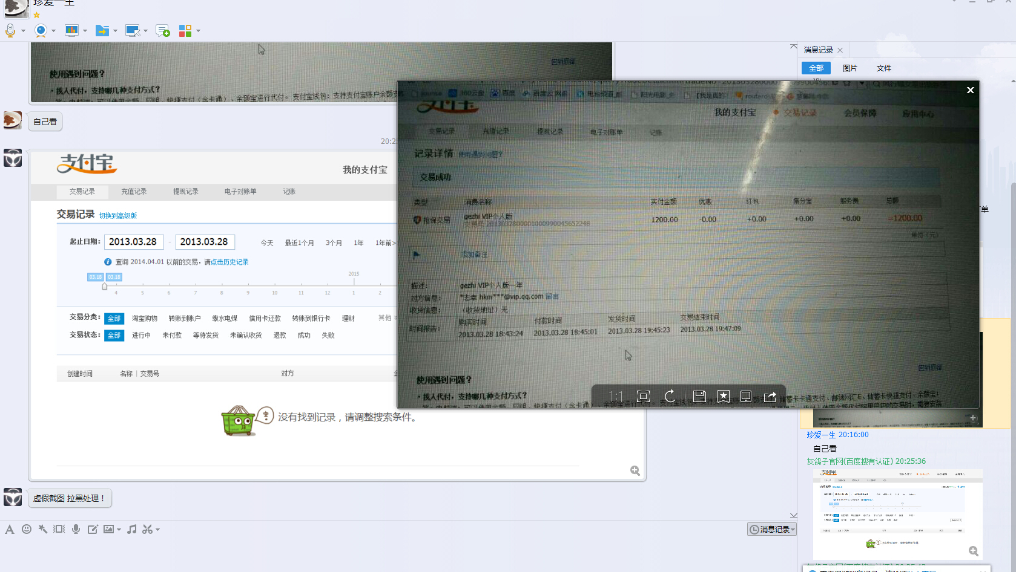Toggle the 消息记录 history button
1016x572 pixels.
(771, 529)
